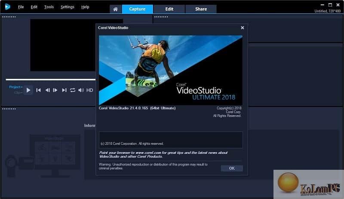Open the Tools menu
This screenshot has height=199, width=344.
pyautogui.click(x=49, y=7)
